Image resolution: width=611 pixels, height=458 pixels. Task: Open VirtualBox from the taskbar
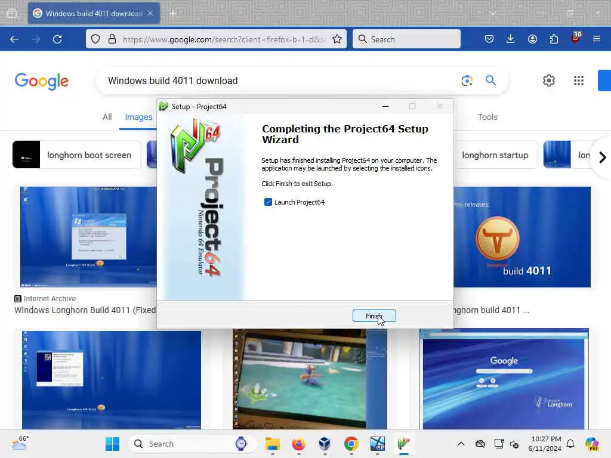click(x=325, y=444)
